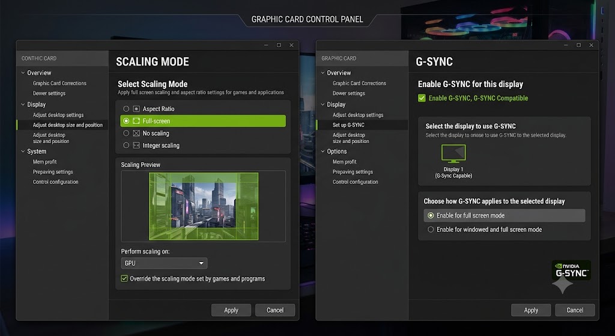Collapse Overview section in Scaling Mode sidebar

click(23, 73)
